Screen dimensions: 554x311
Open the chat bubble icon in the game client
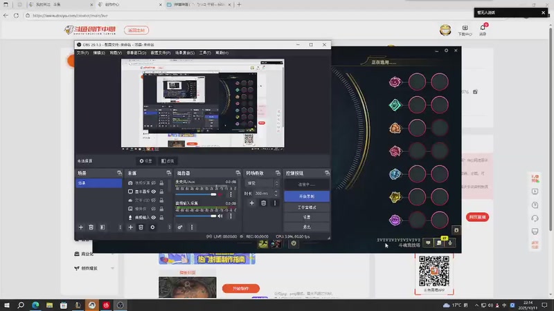428,243
